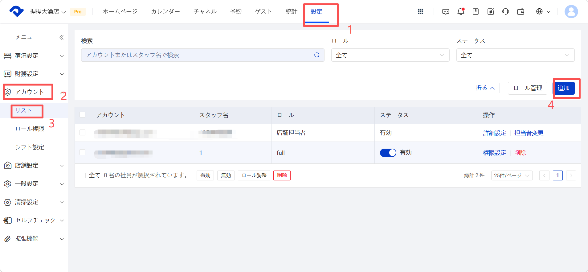
Task: Open the 設定 tab
Action: click(x=316, y=11)
